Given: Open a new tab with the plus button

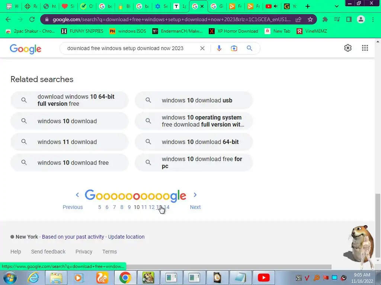Looking at the screenshot, I should tap(307, 6).
